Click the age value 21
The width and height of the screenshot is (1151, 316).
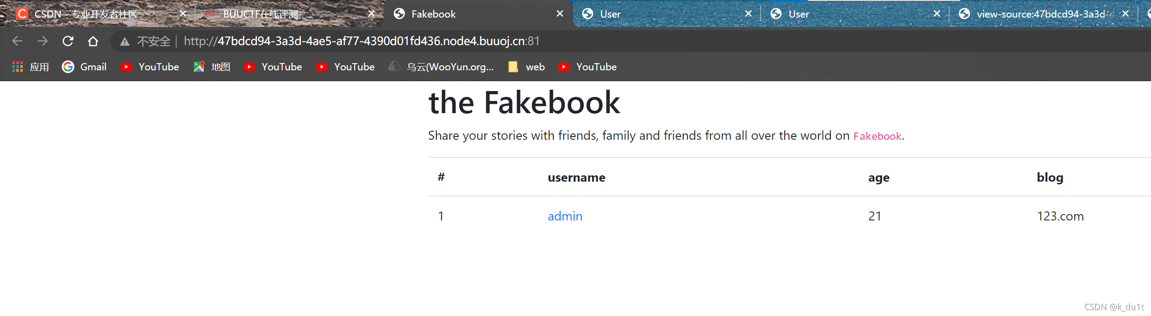point(875,216)
